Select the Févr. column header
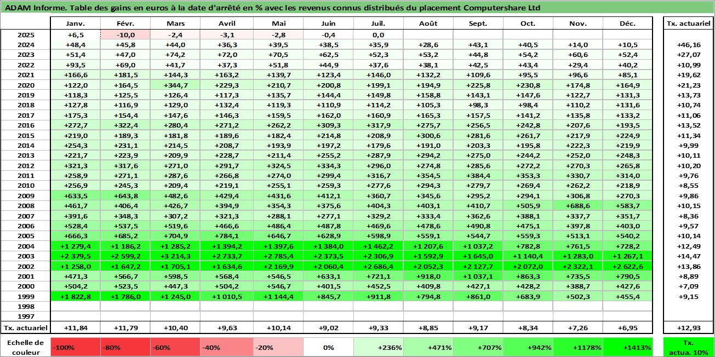 point(125,24)
